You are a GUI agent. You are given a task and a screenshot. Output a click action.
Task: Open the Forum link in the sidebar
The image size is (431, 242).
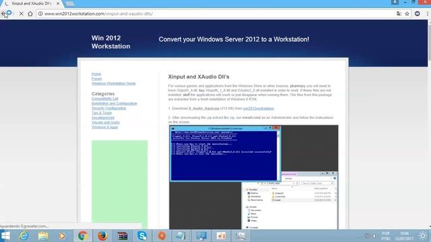coord(96,79)
